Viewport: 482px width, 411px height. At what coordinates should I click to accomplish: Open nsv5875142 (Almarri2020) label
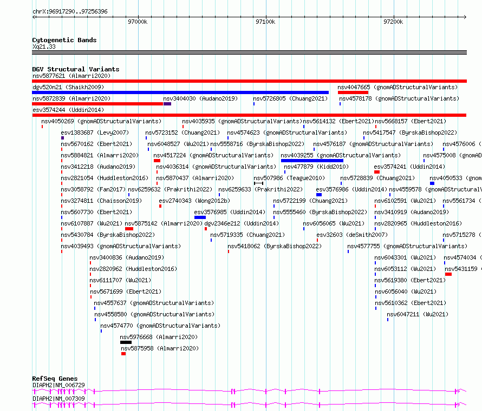[164, 223]
